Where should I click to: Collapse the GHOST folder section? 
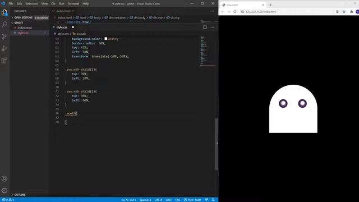point(30,22)
